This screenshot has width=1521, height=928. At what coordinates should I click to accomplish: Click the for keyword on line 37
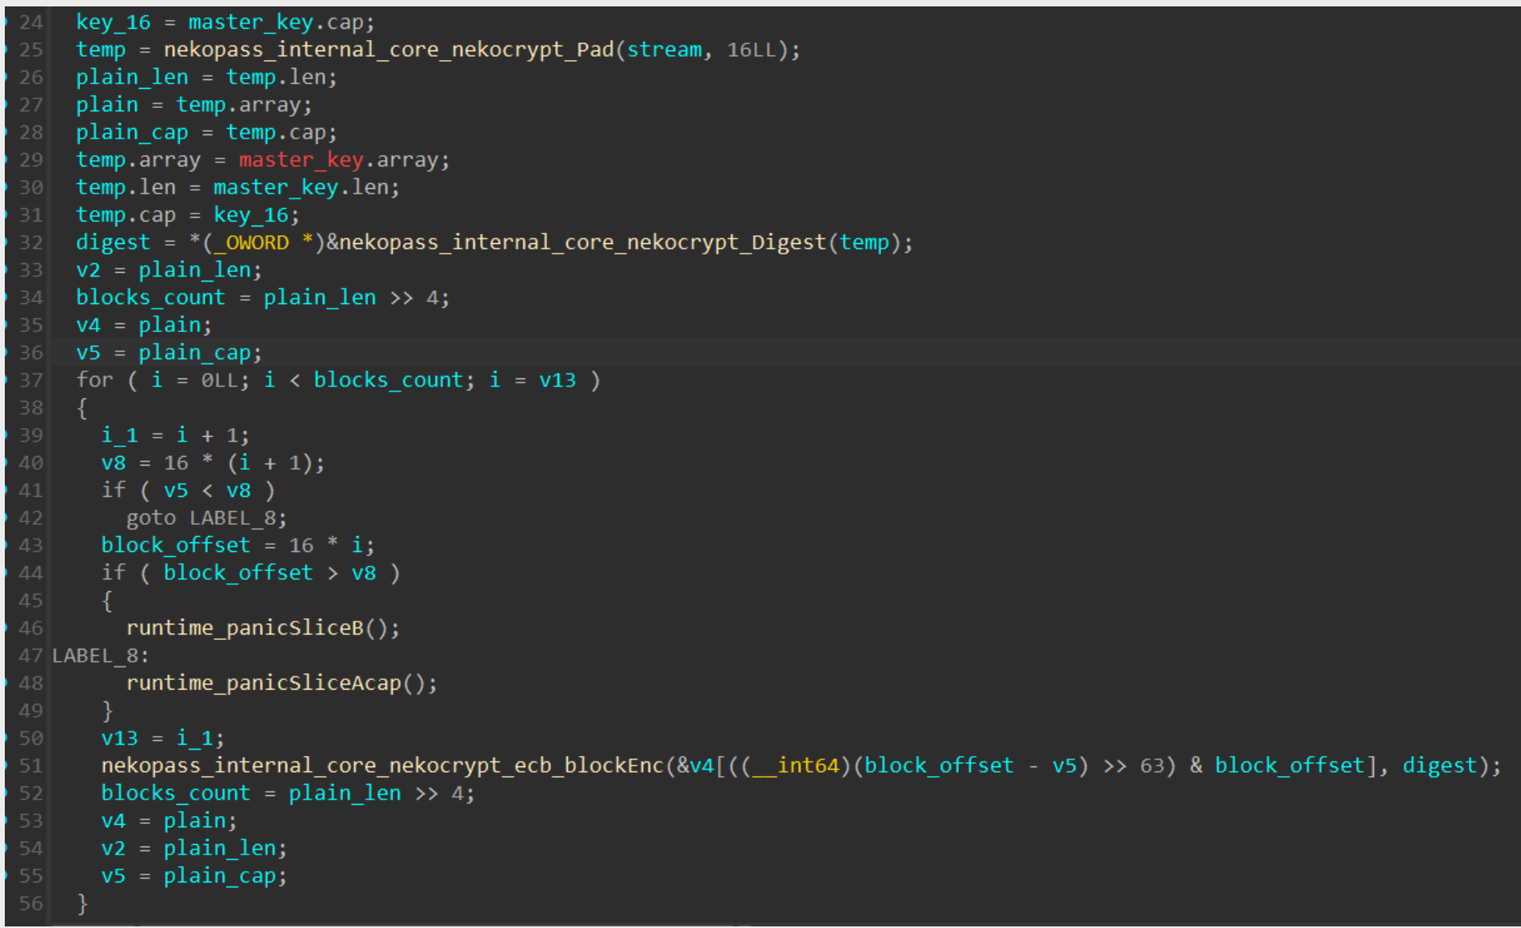pos(94,380)
